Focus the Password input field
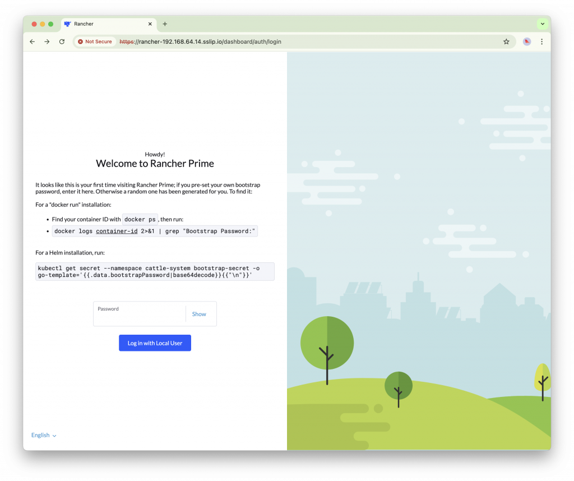Screen dimensions: 574x481 tap(140, 317)
